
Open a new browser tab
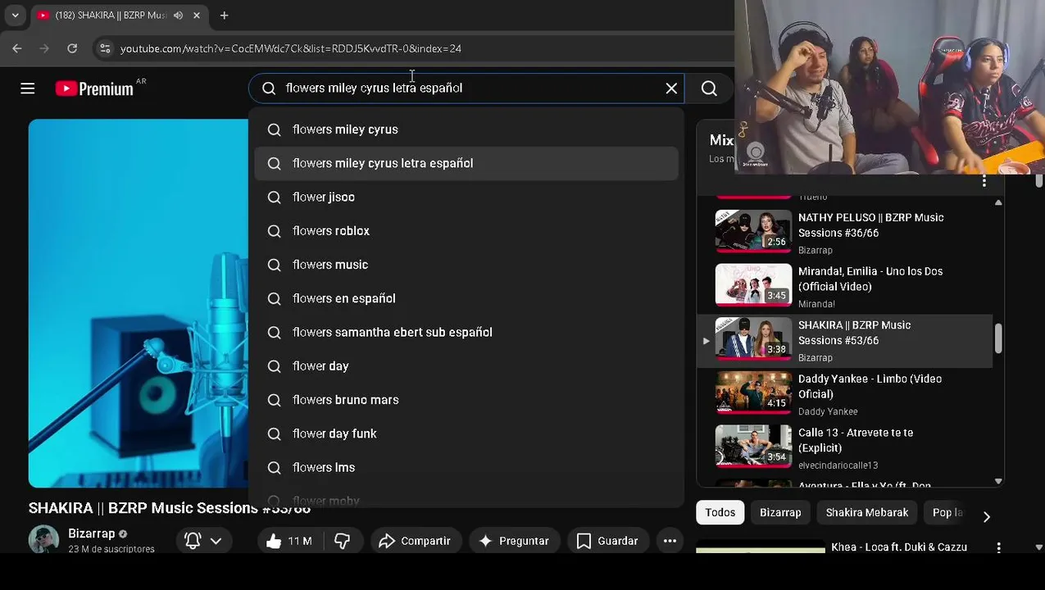(224, 15)
